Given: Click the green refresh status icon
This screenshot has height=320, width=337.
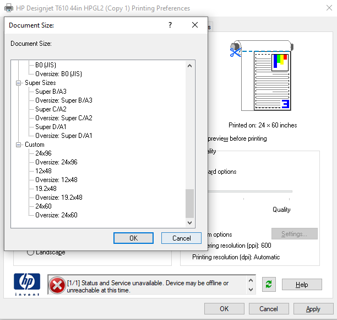Looking at the screenshot, I should (x=268, y=284).
